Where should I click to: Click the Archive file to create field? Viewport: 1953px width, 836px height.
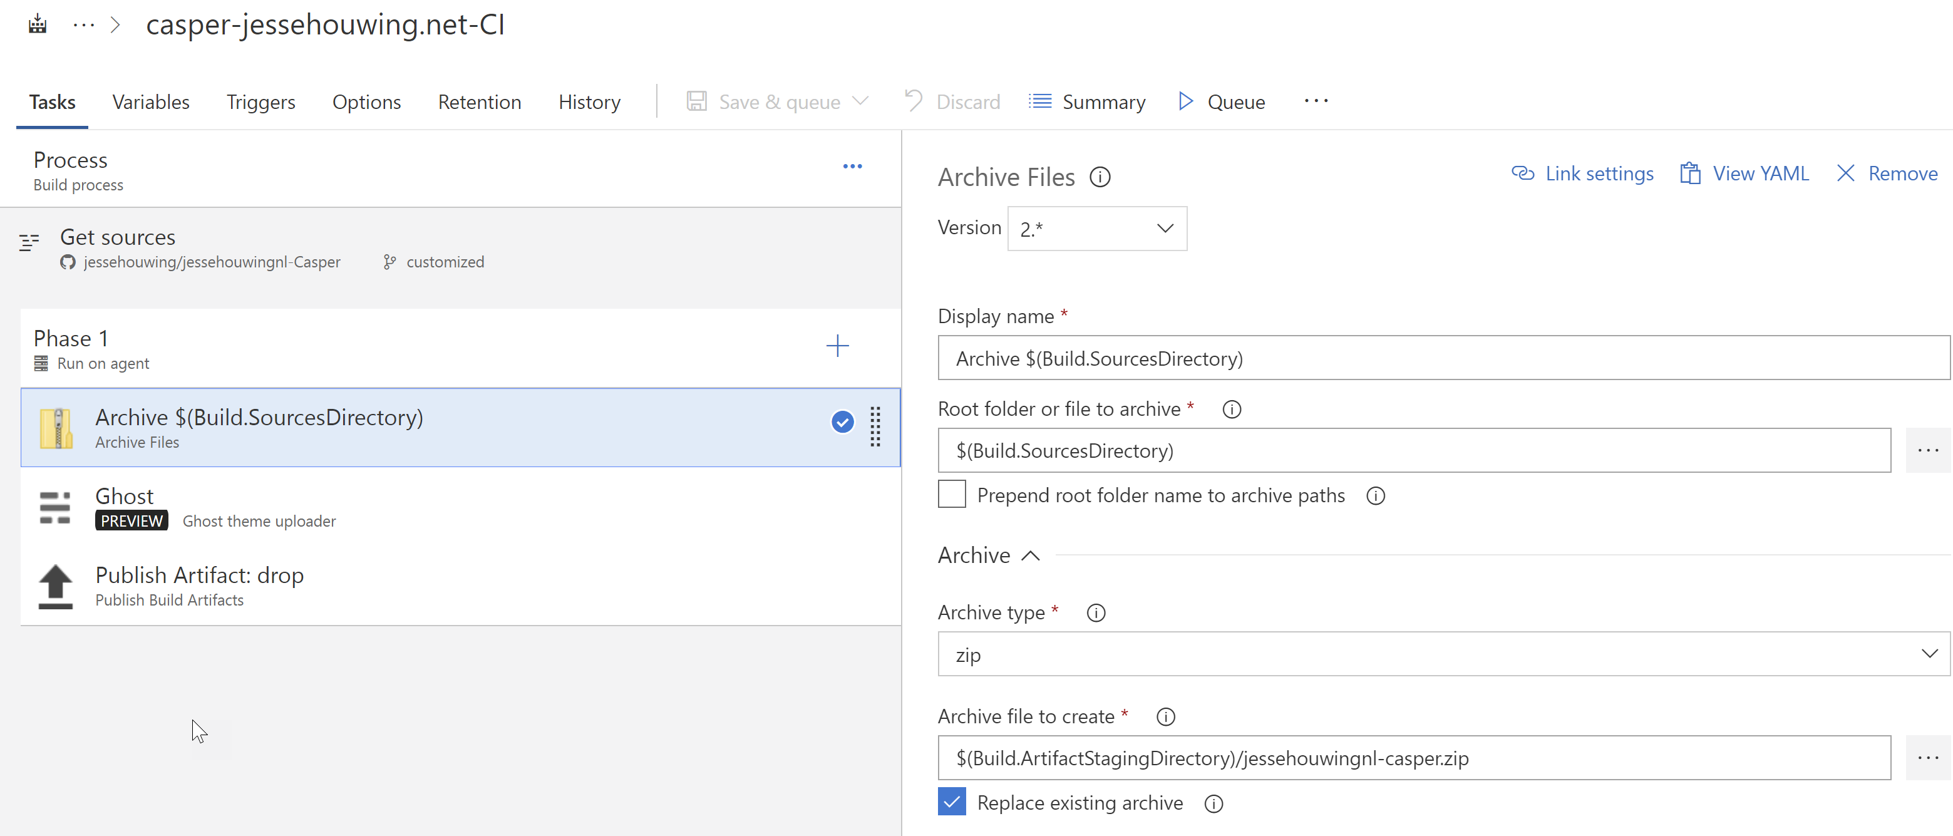point(1413,758)
